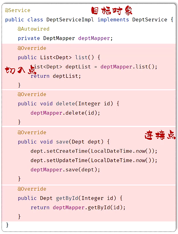Click the 'deptMapper.delete(id);' statement

[65, 113]
